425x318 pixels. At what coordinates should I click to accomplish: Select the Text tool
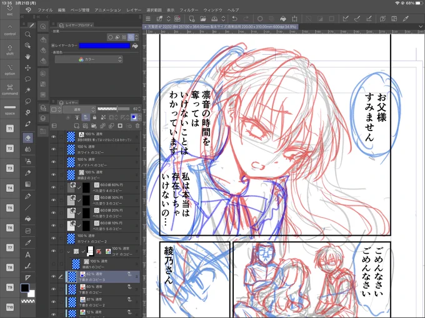pyautogui.click(x=27, y=254)
